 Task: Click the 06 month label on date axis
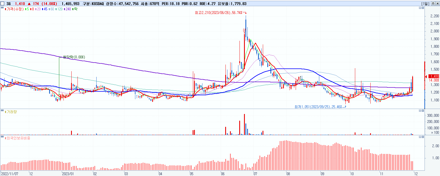click(223, 173)
